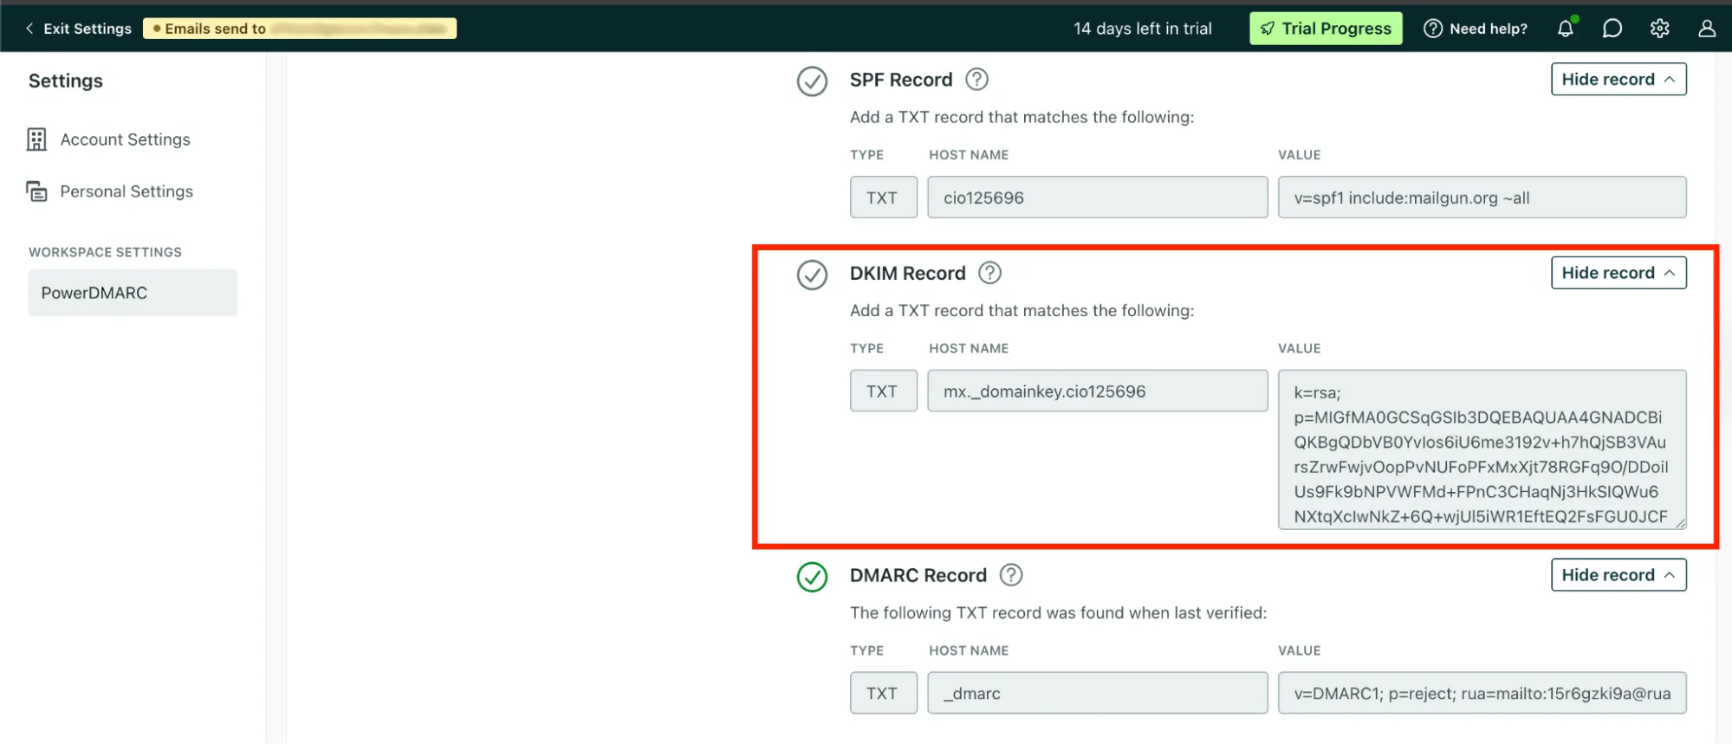Click the SPF value field v=spf1
Viewport: 1732px width, 744px height.
coord(1482,197)
